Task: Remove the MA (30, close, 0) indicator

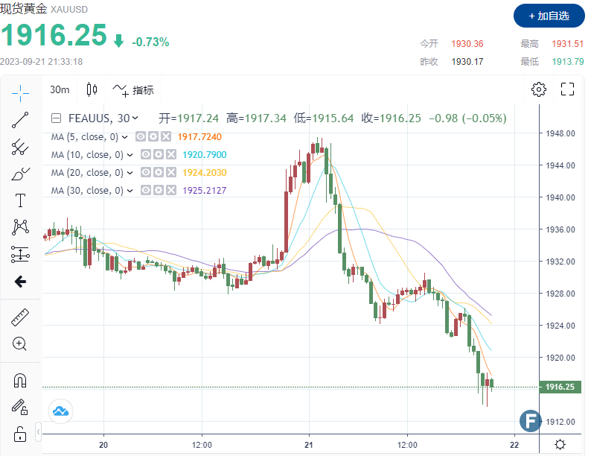Action: (x=170, y=191)
